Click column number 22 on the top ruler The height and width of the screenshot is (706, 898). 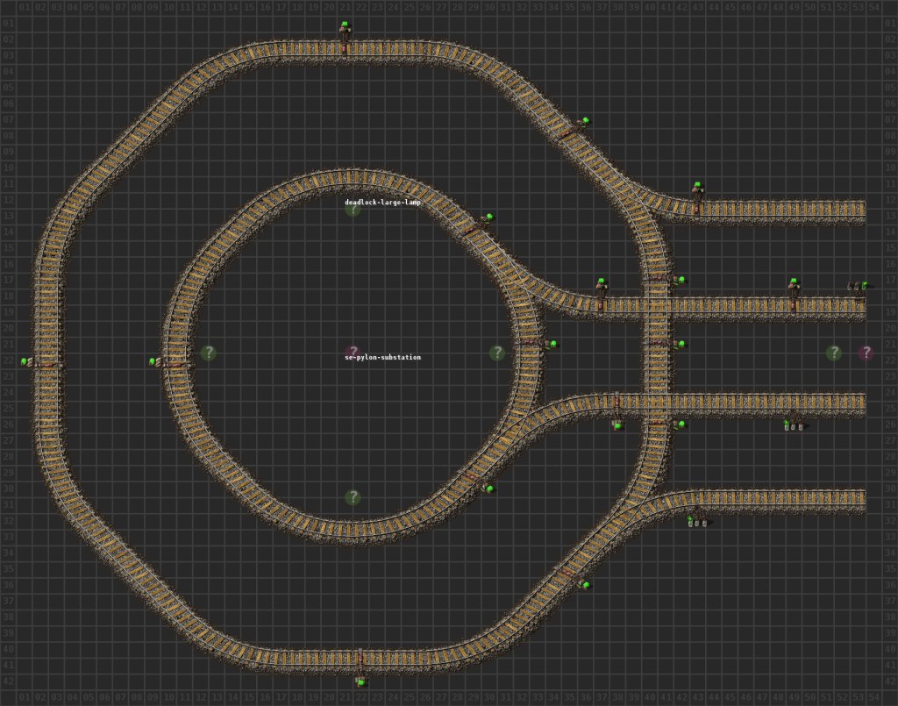click(360, 7)
